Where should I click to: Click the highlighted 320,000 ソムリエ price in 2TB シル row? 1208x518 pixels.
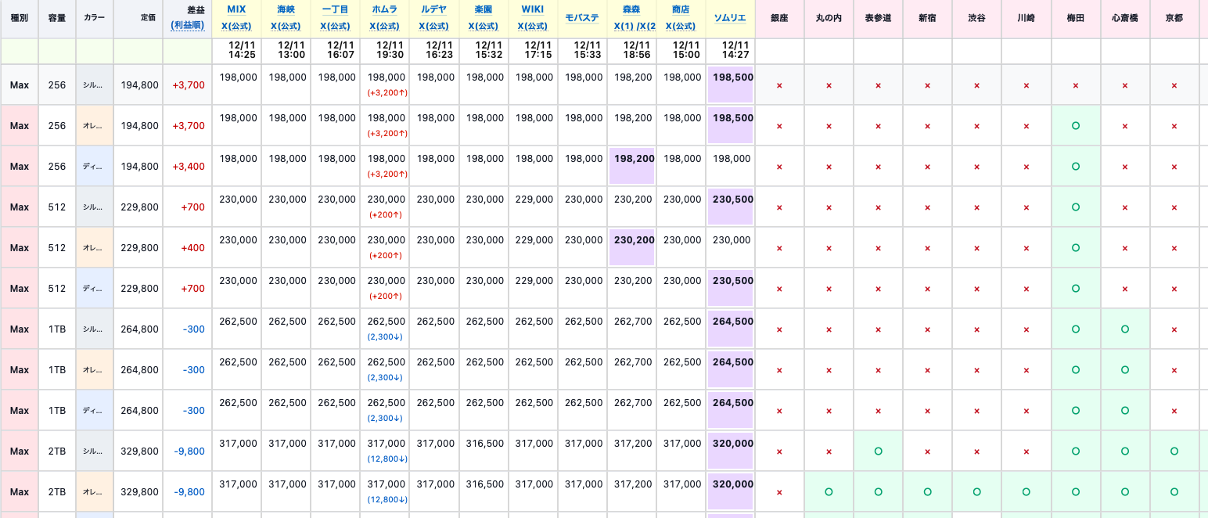click(x=731, y=444)
